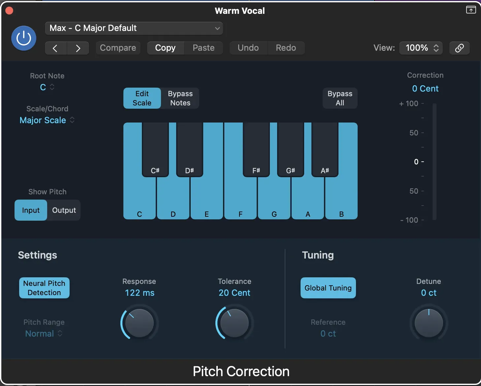
Task: Click the Compare button
Action: 118,48
